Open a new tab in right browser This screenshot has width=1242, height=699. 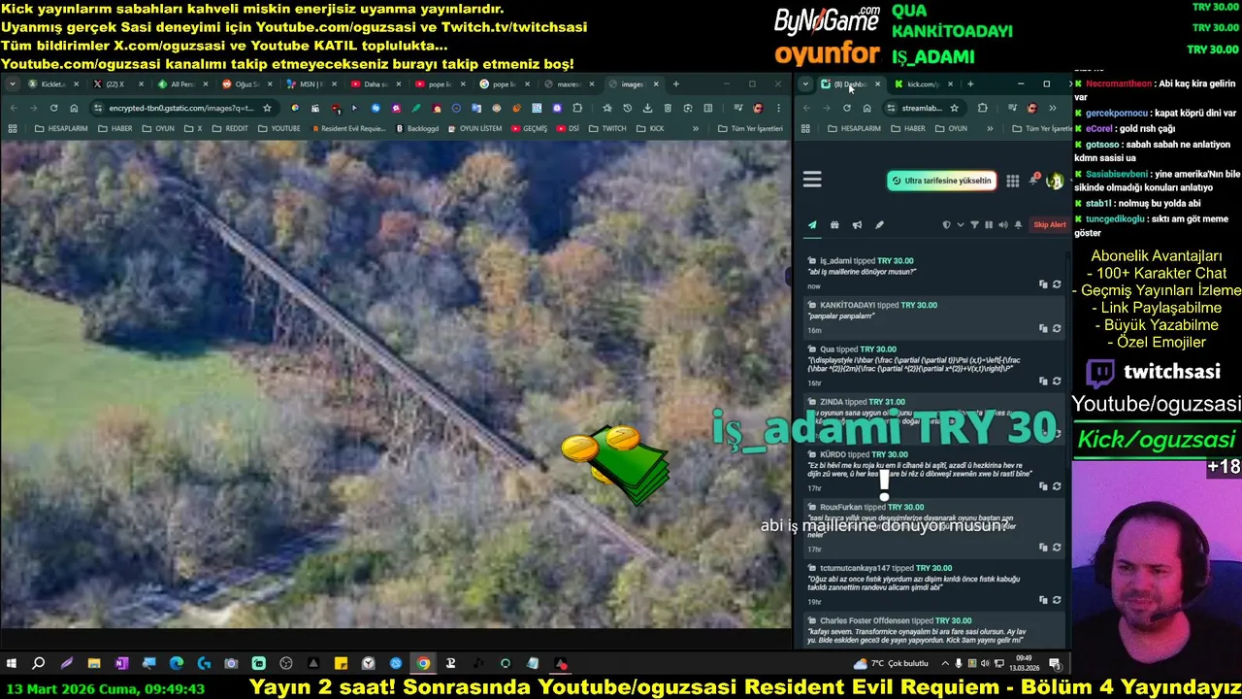(x=970, y=84)
